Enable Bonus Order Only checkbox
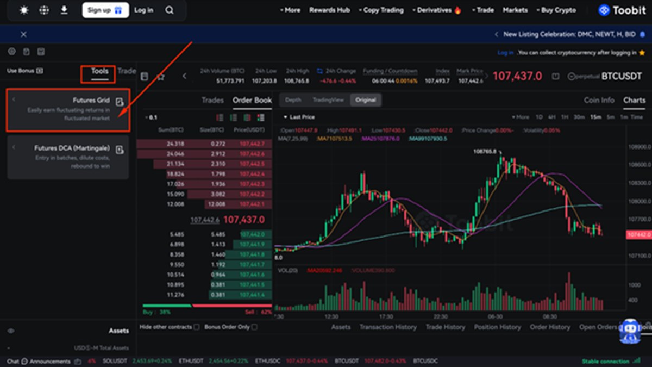Image resolution: width=652 pixels, height=367 pixels. (x=254, y=327)
